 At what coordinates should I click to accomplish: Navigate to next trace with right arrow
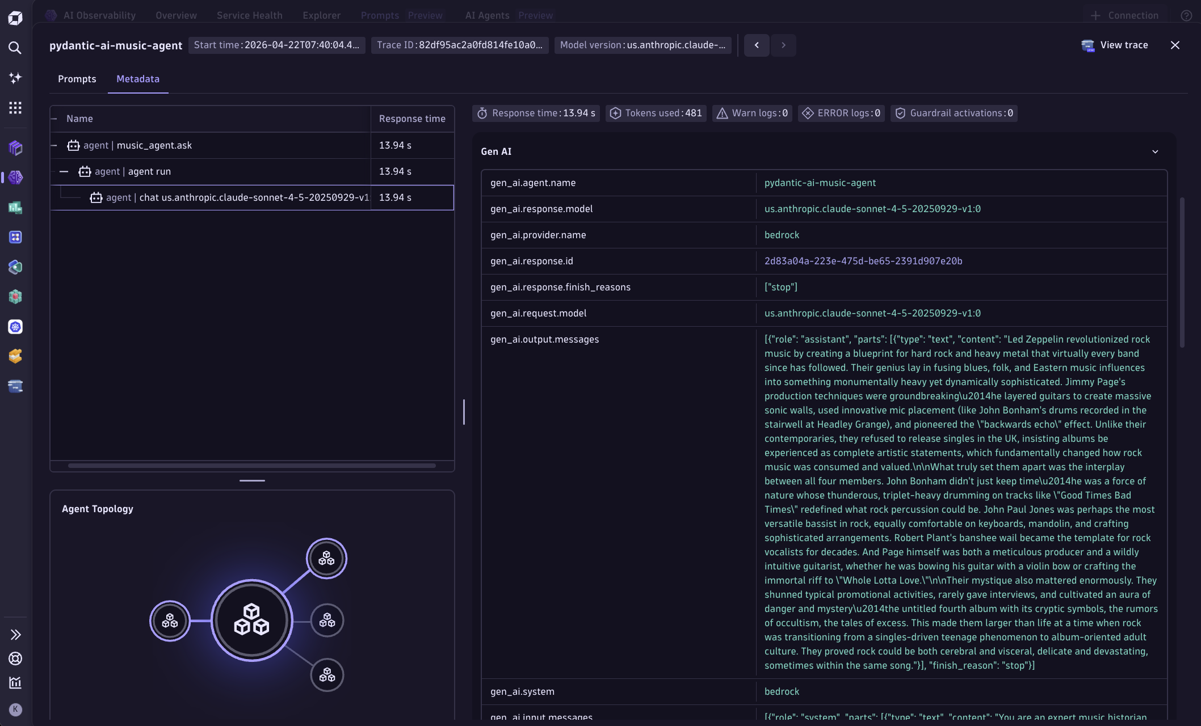click(783, 45)
